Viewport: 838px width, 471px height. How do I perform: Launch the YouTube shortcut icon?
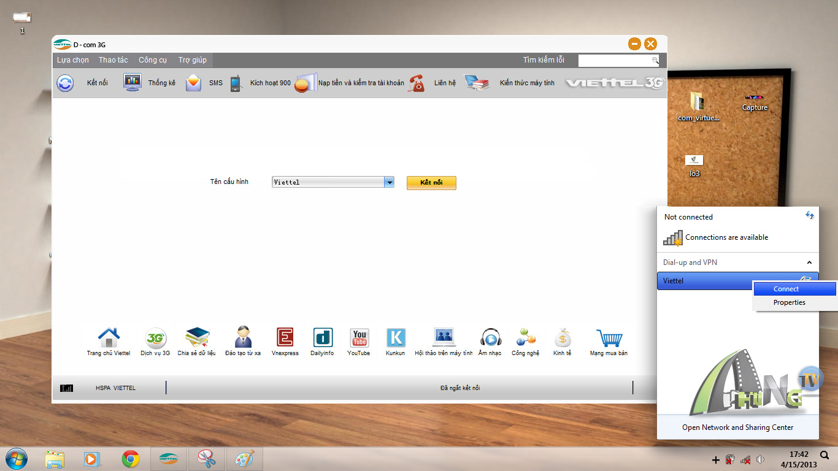pos(359,338)
